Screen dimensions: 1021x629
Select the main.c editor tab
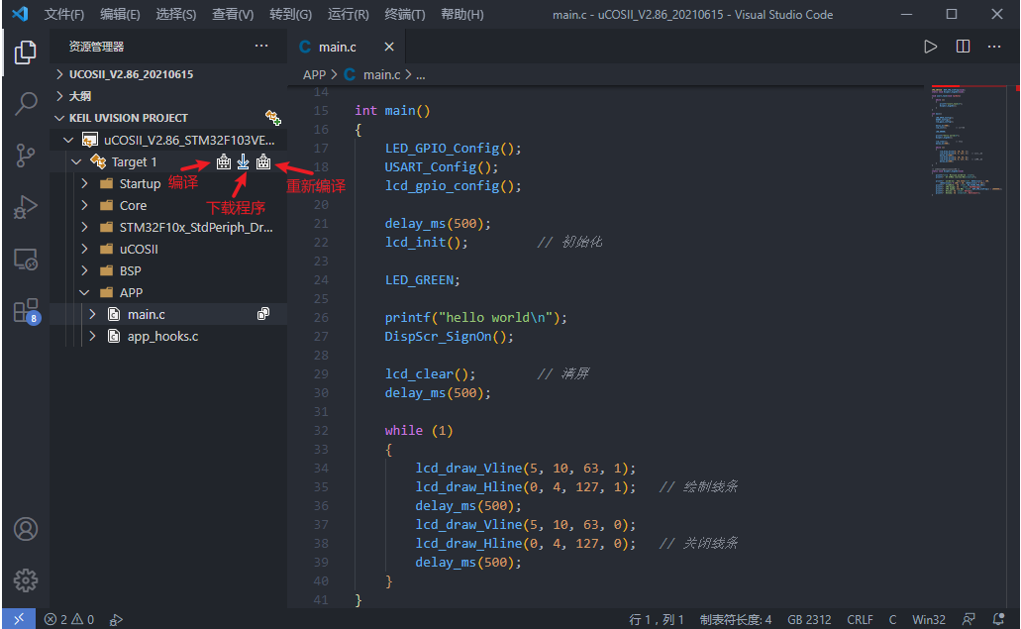click(338, 46)
